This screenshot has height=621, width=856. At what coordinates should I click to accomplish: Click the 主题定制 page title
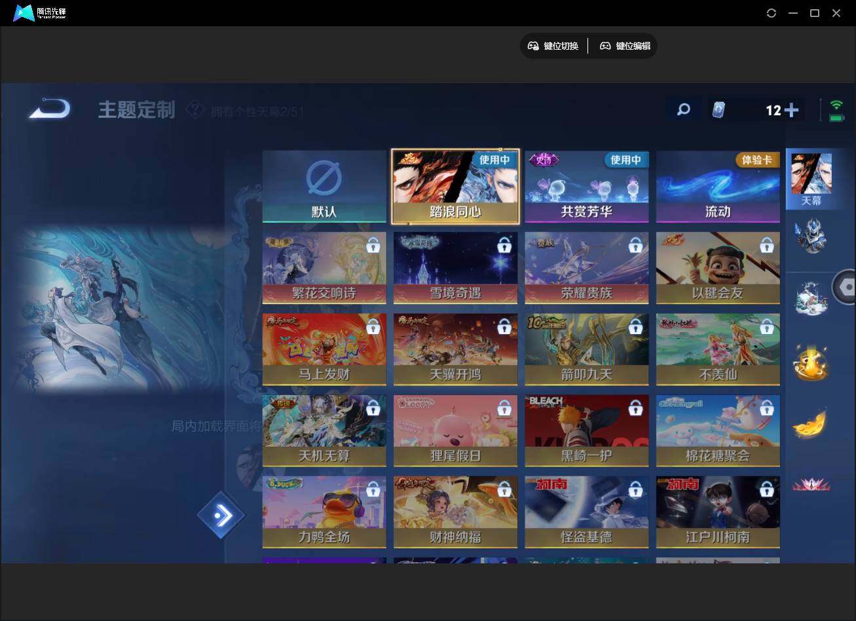tap(137, 109)
